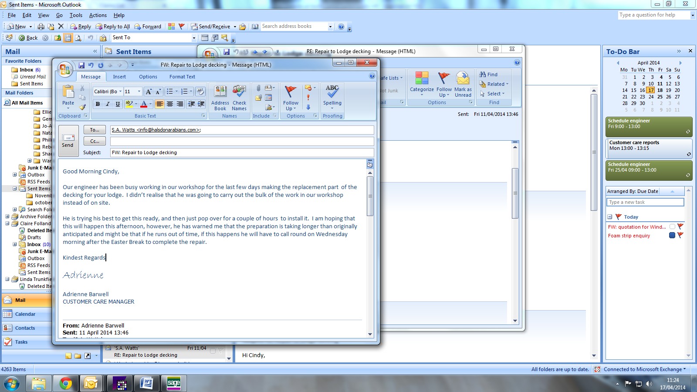
Task: Open the font name dropdown
Action: click(120, 91)
